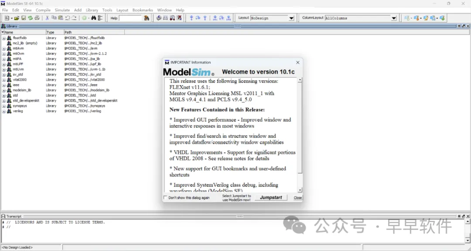Click the path $MODEL_TECH/../ovm-2.1.2

click(85, 54)
